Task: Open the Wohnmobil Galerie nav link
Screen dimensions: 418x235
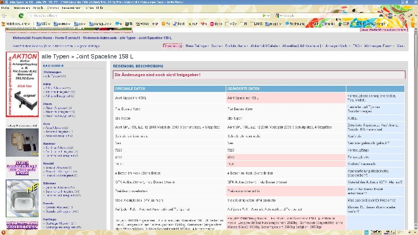Action: (264, 46)
